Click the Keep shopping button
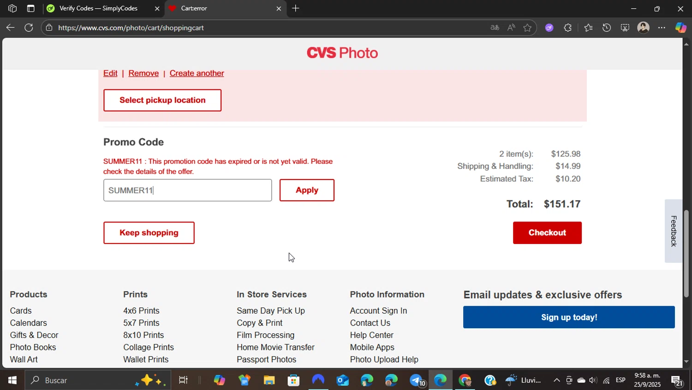This screenshot has height=390, width=692. (x=149, y=233)
